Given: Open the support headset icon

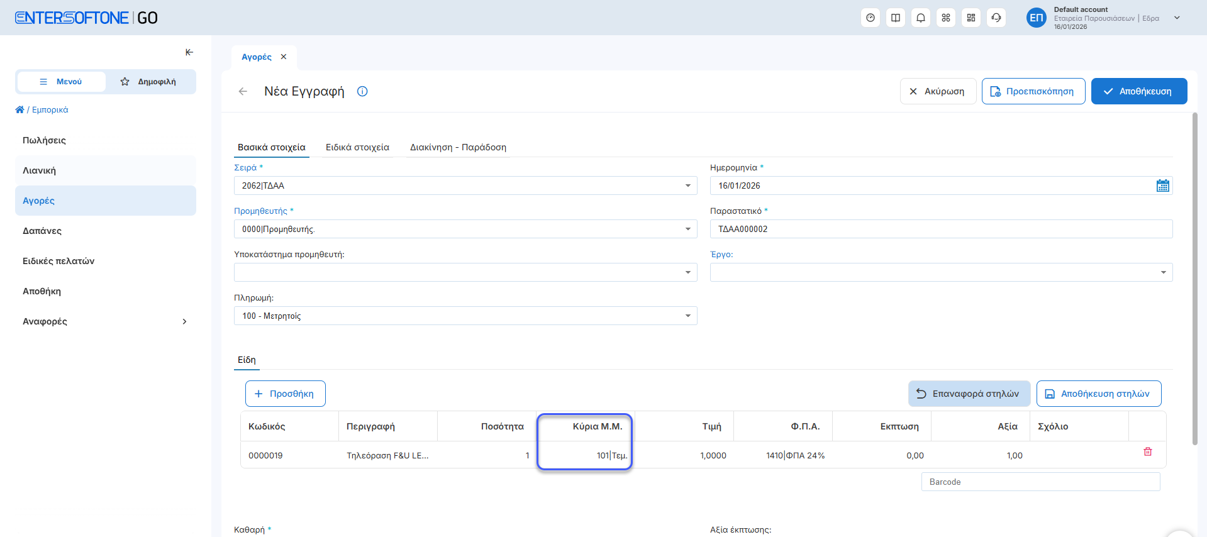Looking at the screenshot, I should pos(996,18).
